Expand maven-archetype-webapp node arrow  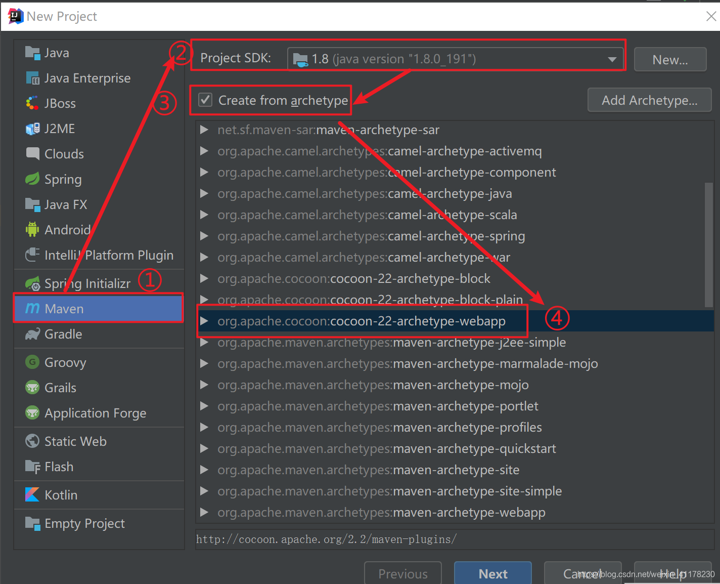pos(204,512)
